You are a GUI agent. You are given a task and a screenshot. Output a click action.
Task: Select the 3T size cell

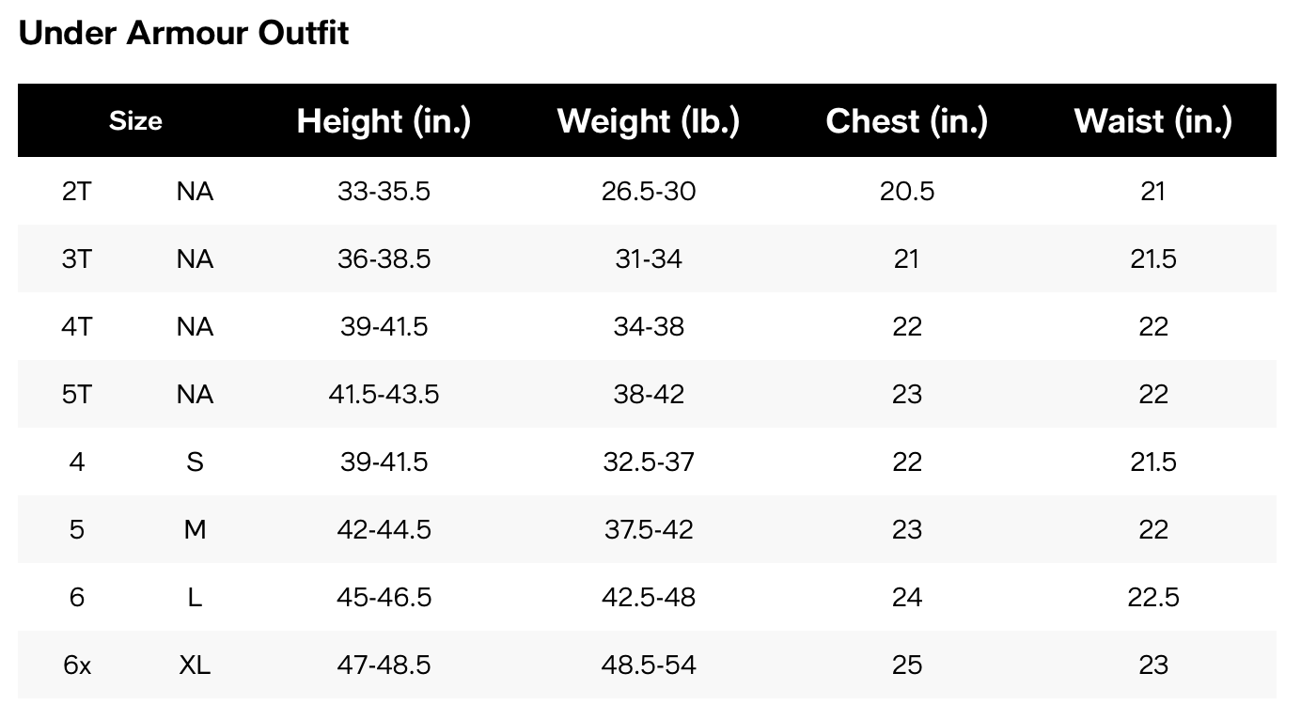click(x=77, y=258)
